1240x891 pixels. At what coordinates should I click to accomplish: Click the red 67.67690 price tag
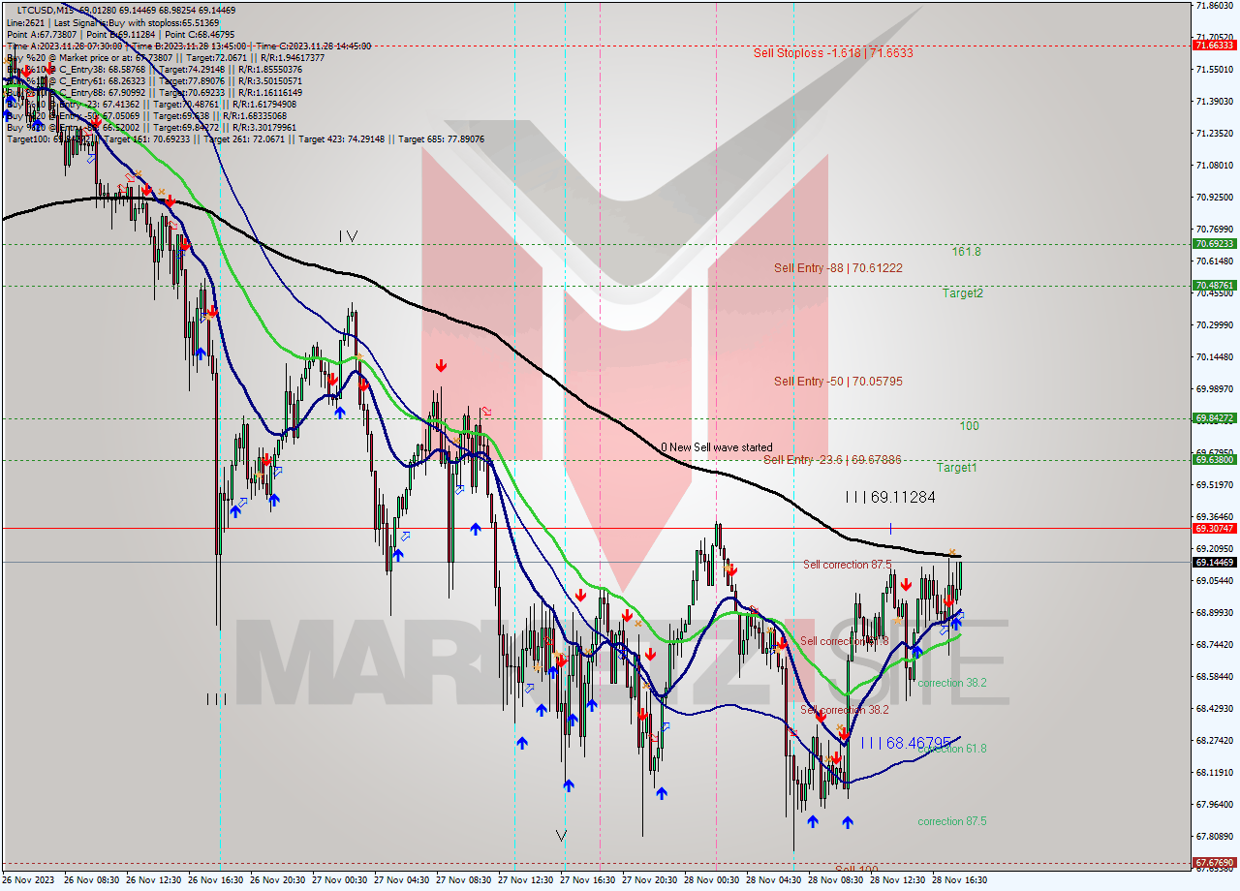tap(1214, 862)
